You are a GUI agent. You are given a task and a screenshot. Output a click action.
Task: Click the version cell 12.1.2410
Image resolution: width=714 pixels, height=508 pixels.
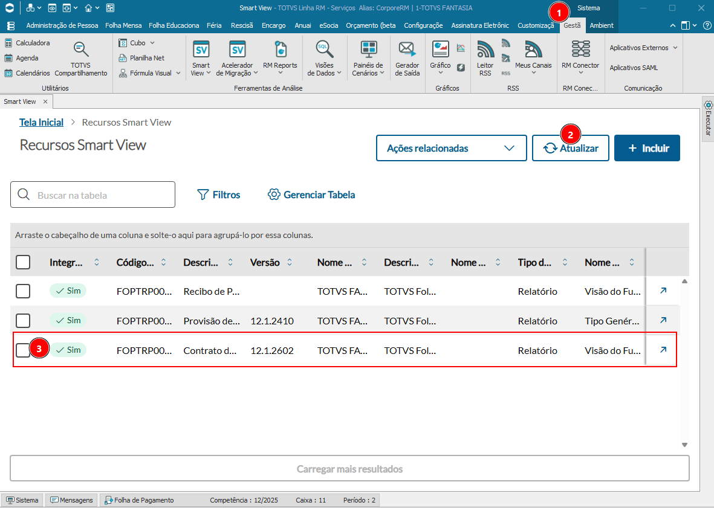[x=272, y=321]
